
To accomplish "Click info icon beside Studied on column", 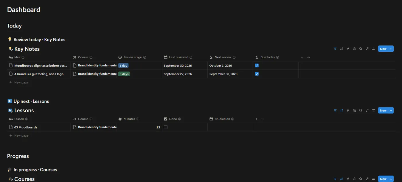I will coord(233,119).
